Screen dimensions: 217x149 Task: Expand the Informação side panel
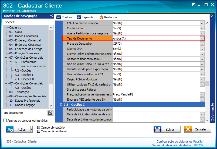pyautogui.click(x=212, y=16)
